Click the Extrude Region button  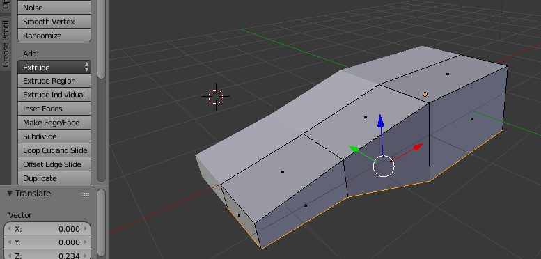(54, 81)
